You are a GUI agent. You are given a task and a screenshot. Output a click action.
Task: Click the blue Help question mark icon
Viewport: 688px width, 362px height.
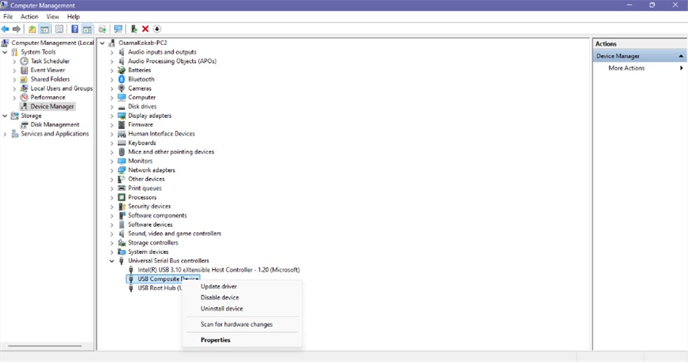coord(75,29)
